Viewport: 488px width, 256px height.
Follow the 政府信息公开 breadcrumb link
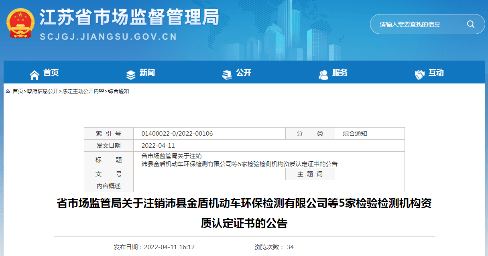(43, 91)
